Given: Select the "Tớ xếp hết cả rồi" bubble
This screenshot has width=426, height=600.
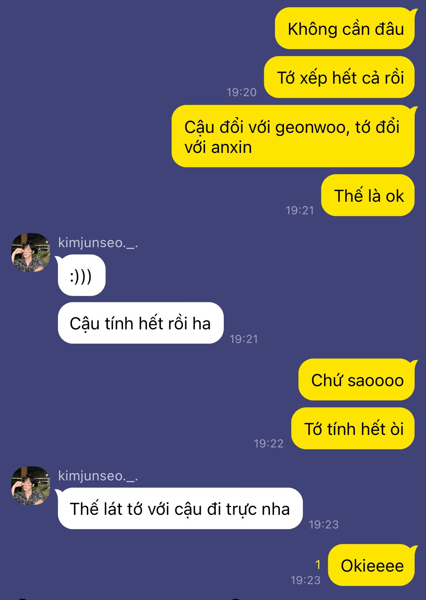Looking at the screenshot, I should pos(339,77).
